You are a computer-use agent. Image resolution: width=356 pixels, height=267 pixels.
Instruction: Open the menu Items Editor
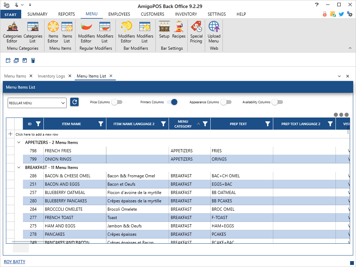(x=53, y=32)
